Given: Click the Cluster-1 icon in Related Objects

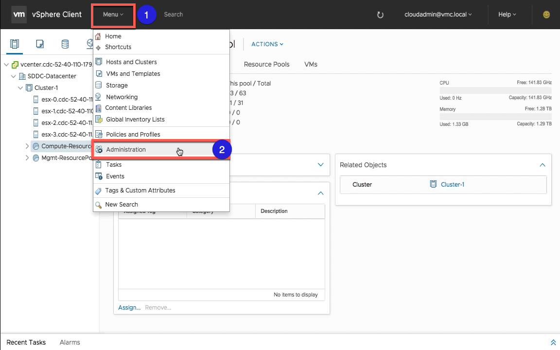Looking at the screenshot, I should click(x=433, y=185).
